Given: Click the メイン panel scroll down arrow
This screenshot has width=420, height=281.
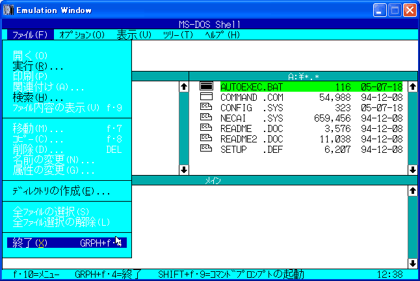Looking at the screenshot, I should coord(413,263).
